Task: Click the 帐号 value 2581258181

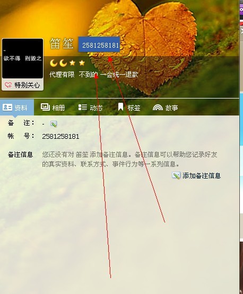Action: pos(60,136)
